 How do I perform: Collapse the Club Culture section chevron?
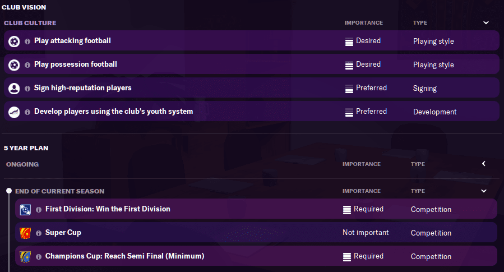[x=485, y=23]
